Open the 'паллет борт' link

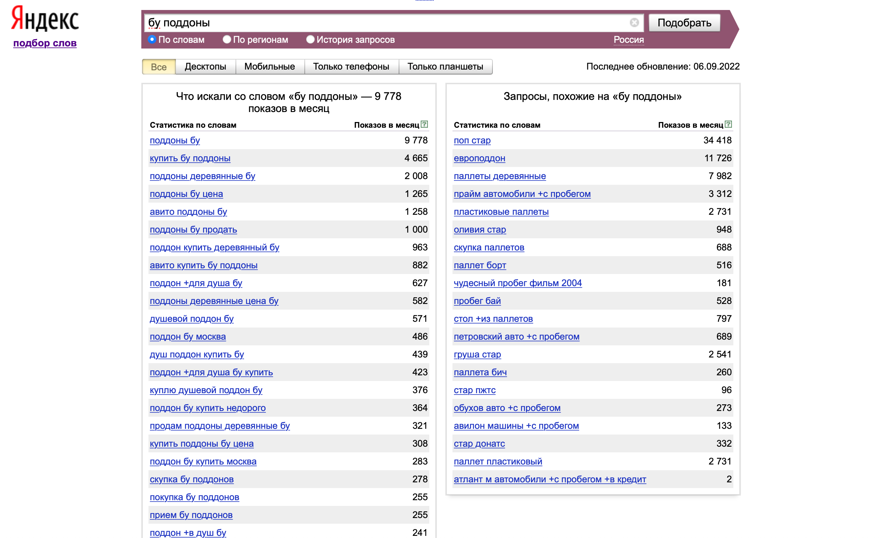tap(480, 265)
